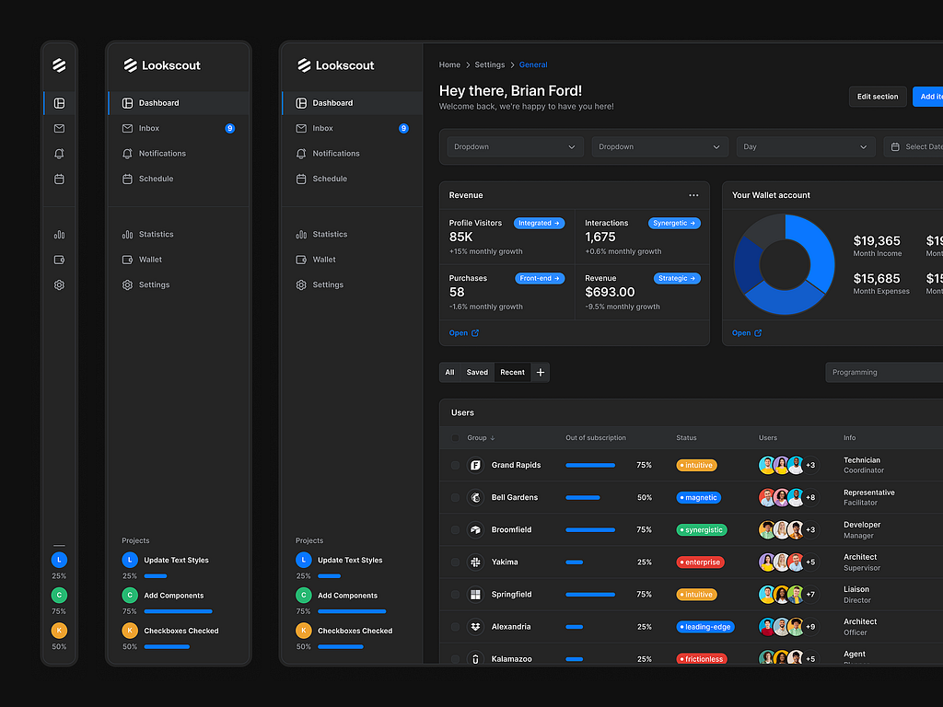Viewport: 943px width, 707px height.
Task: Open Settings via the gear icon
Action: [59, 284]
